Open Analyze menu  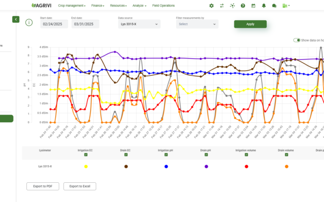pyautogui.click(x=139, y=6)
